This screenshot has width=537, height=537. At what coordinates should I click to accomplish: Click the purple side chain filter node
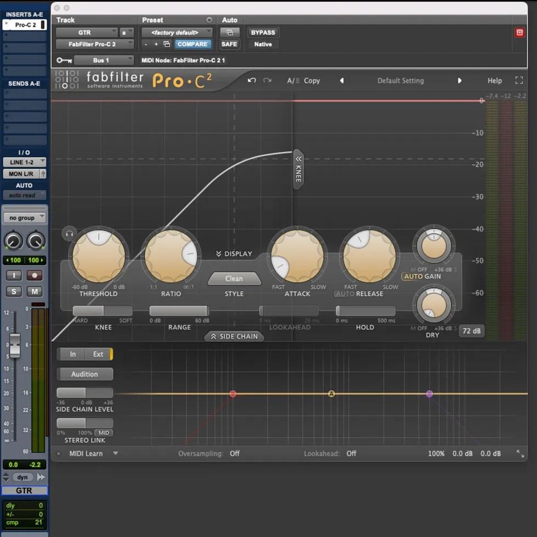pyautogui.click(x=429, y=394)
